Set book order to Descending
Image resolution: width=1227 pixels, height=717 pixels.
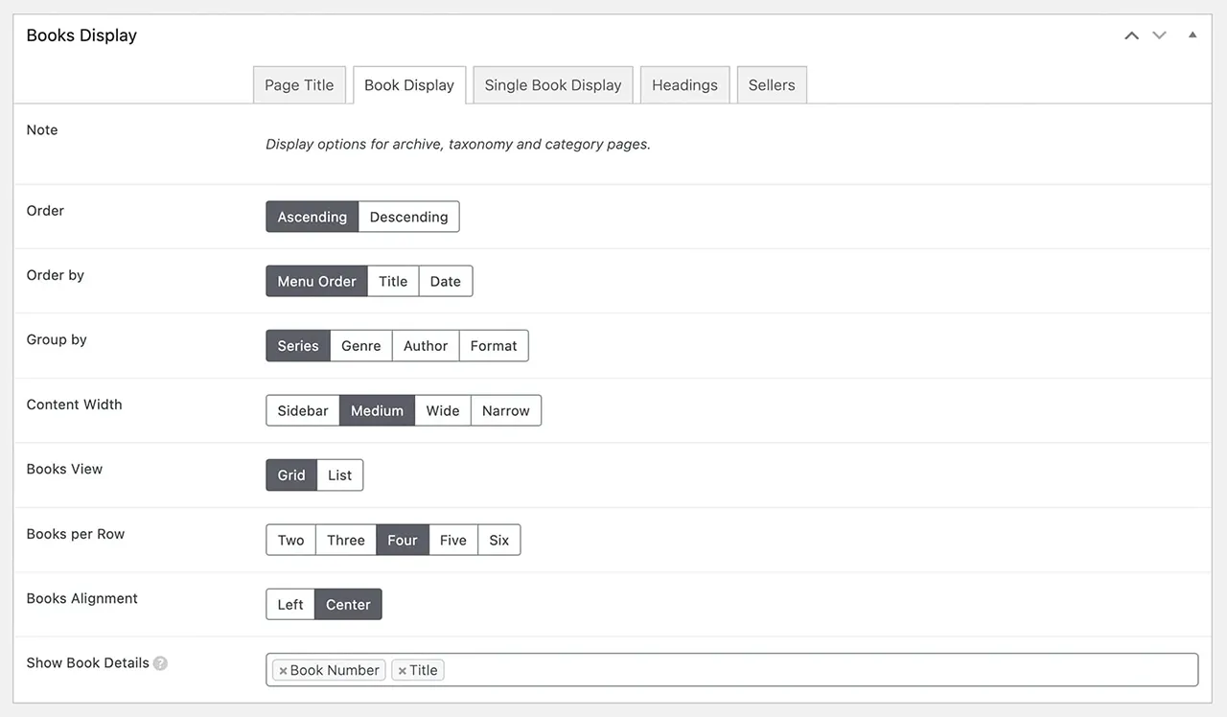click(x=408, y=217)
